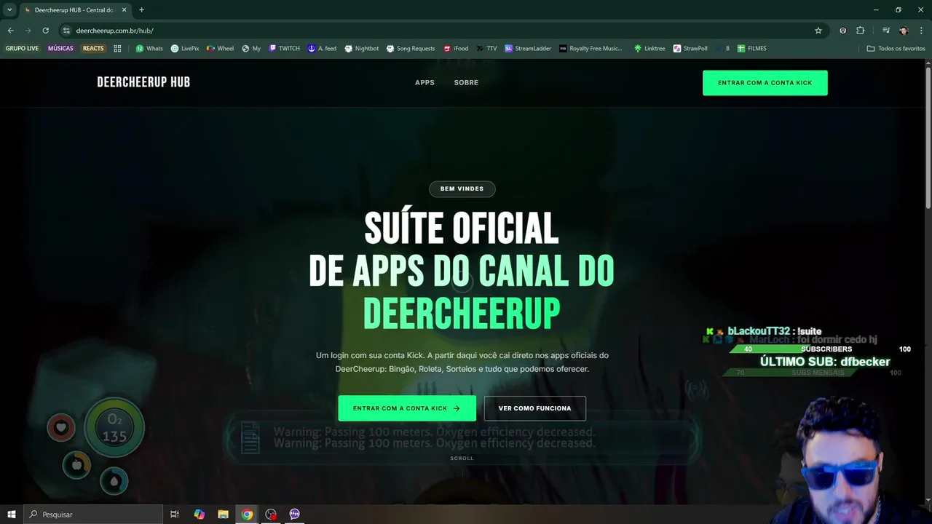Open a new tab with plus button
This screenshot has height=524, width=932.
(x=141, y=10)
